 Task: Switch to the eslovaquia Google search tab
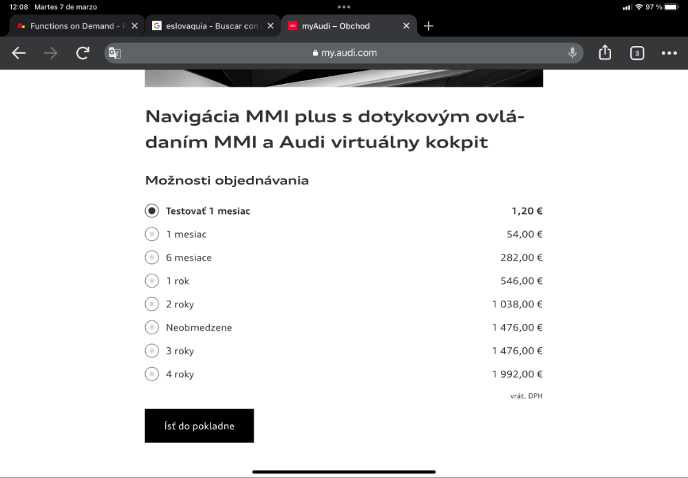point(207,26)
